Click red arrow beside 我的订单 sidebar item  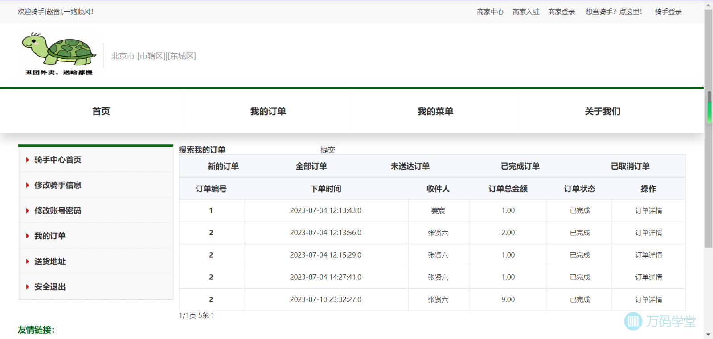point(27,236)
